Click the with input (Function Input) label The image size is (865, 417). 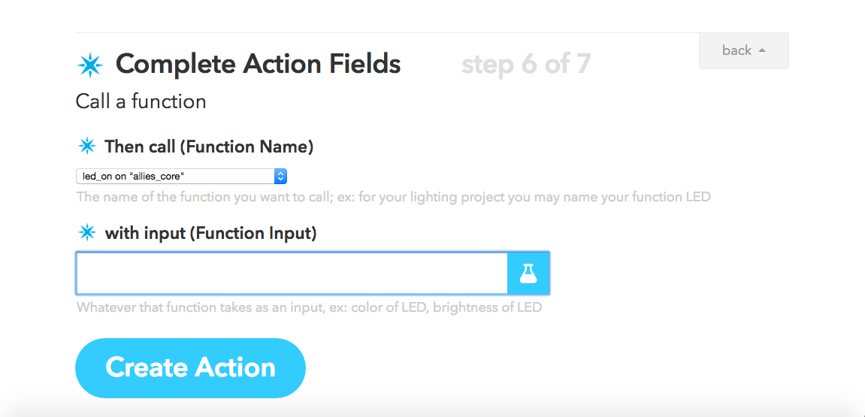(x=210, y=234)
